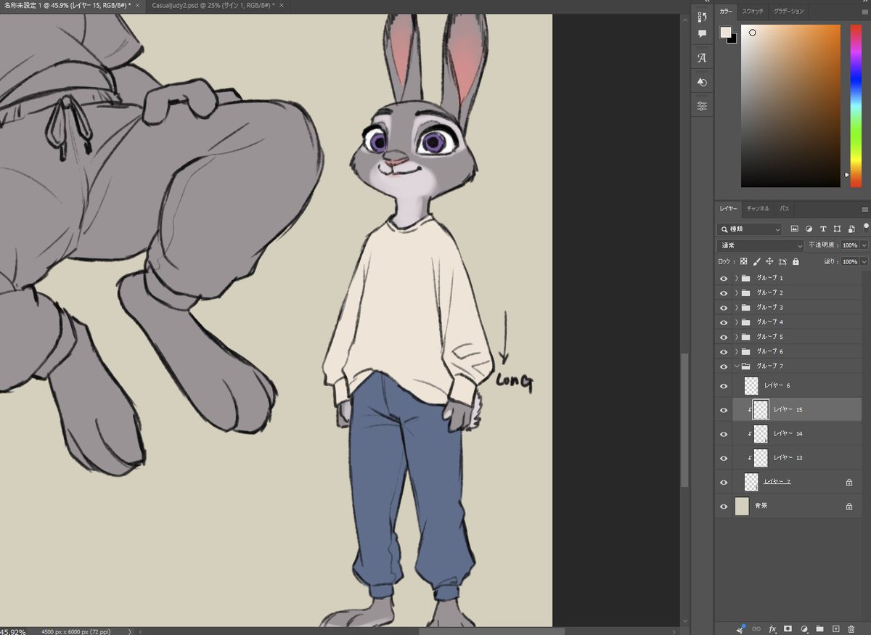Open the 通常 blend mode dropdown

pos(761,245)
